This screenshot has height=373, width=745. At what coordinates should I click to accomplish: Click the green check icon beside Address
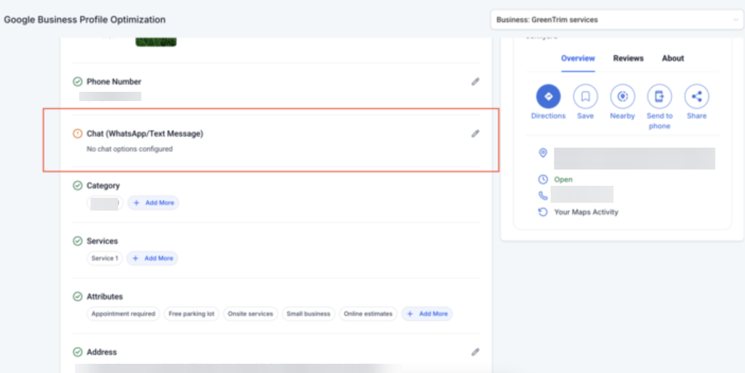coord(78,352)
